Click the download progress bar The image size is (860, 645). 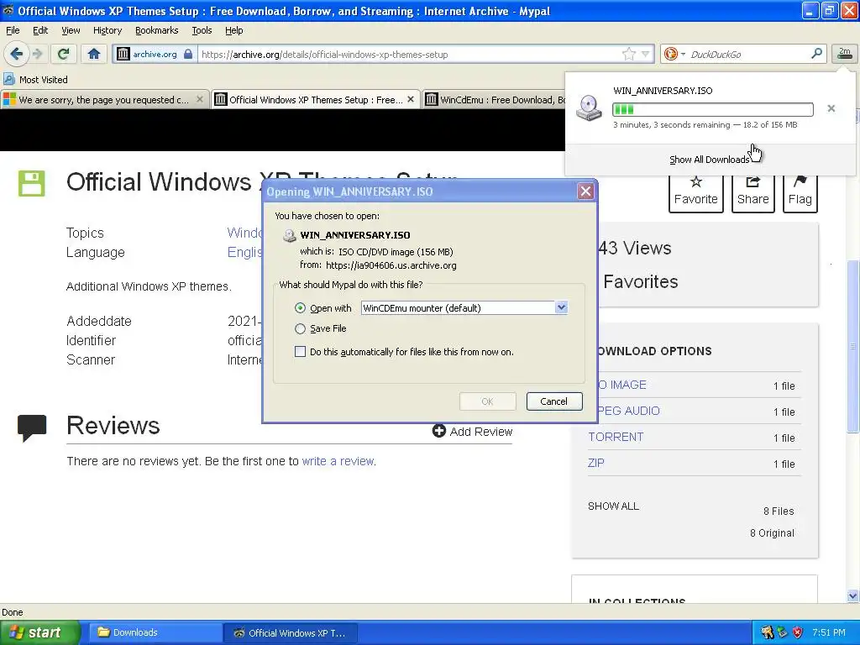click(712, 109)
